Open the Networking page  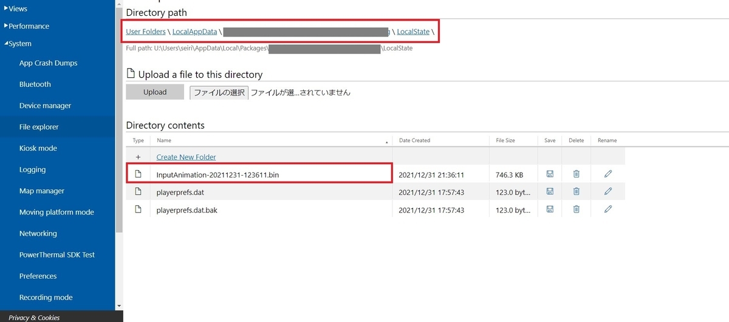(x=38, y=233)
